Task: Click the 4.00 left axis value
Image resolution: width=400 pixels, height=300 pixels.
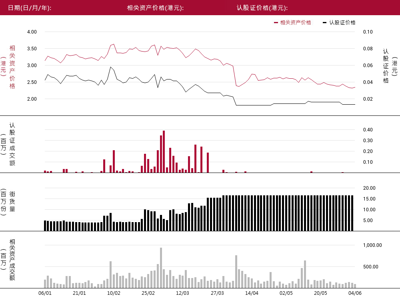Action: point(32,32)
